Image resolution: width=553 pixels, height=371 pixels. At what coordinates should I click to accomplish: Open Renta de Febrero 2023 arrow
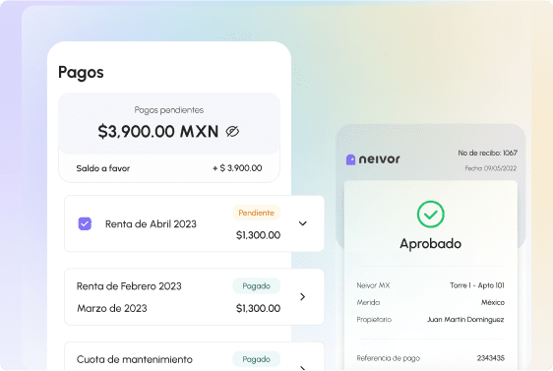[303, 296]
